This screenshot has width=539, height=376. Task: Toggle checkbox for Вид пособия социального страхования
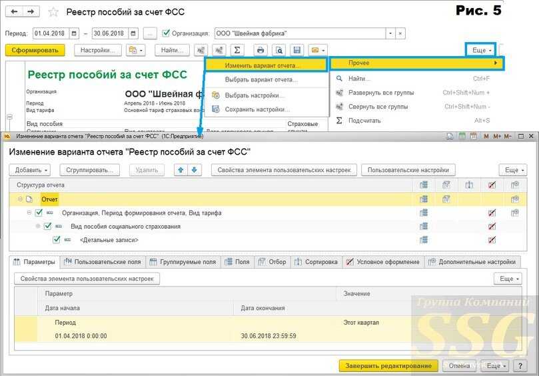47,226
